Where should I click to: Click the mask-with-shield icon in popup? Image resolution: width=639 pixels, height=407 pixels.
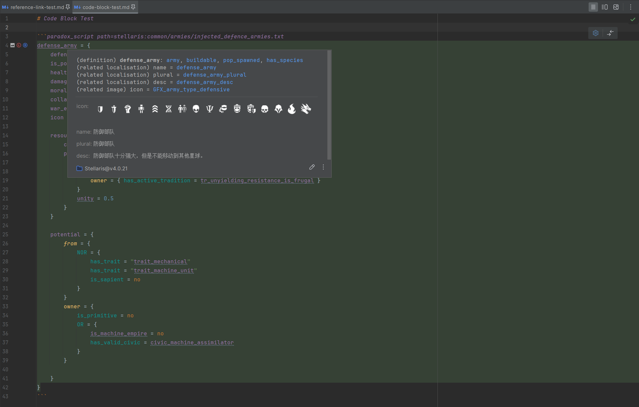click(x=251, y=109)
